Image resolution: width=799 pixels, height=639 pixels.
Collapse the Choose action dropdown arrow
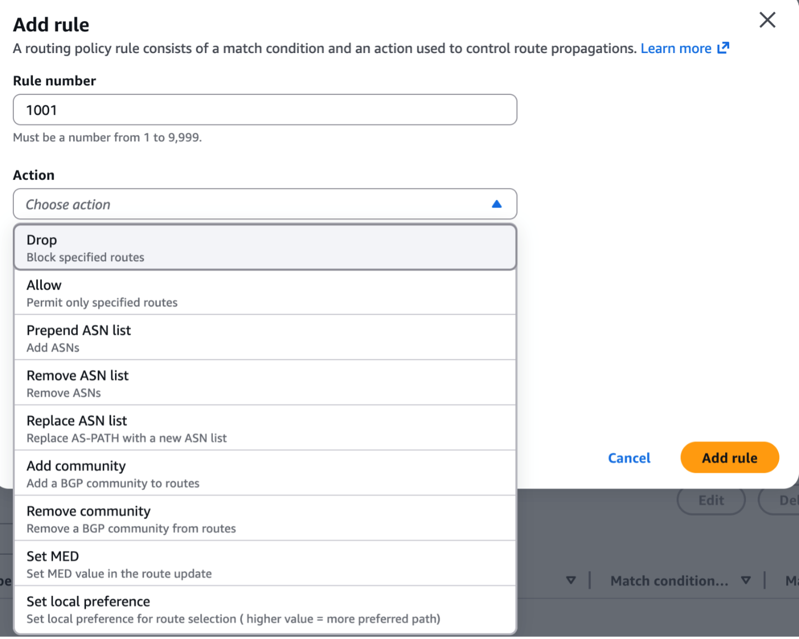tap(496, 204)
